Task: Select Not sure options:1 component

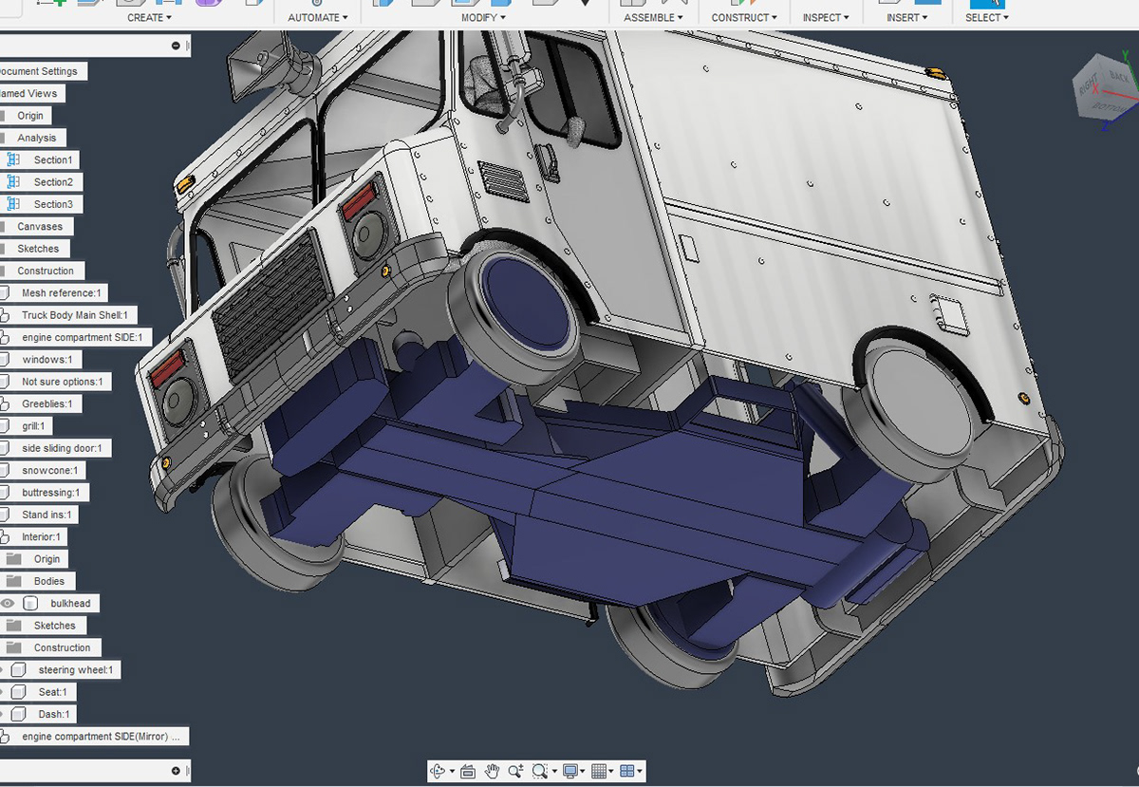Action: (56, 382)
